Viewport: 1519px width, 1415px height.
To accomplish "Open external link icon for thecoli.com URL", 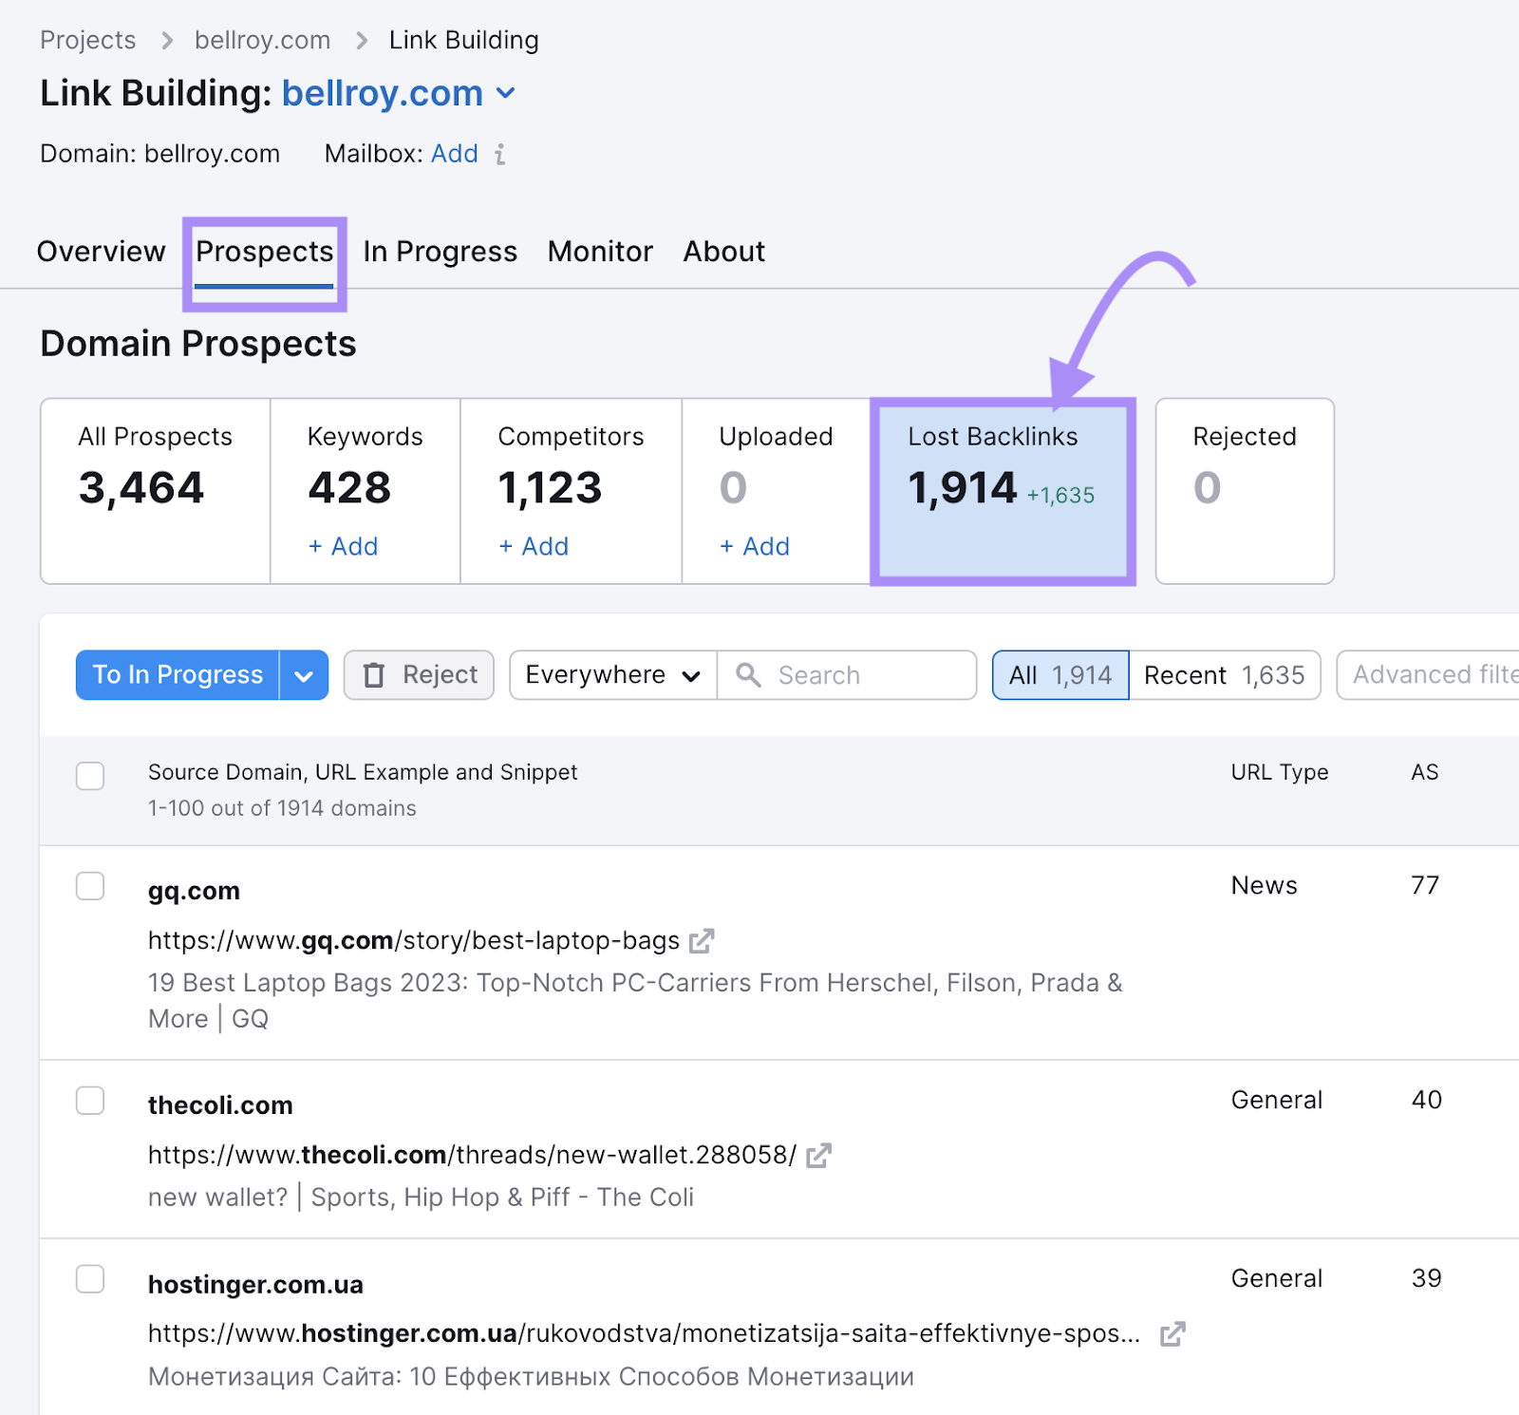I will click(818, 1156).
